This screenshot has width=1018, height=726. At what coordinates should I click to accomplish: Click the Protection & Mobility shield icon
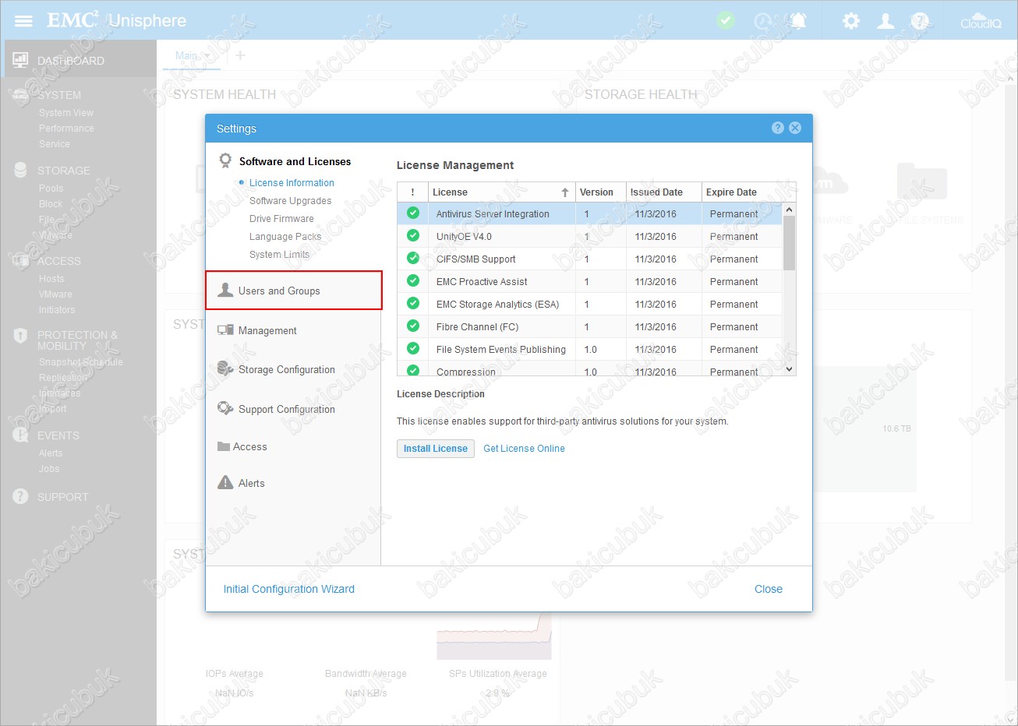(20, 336)
